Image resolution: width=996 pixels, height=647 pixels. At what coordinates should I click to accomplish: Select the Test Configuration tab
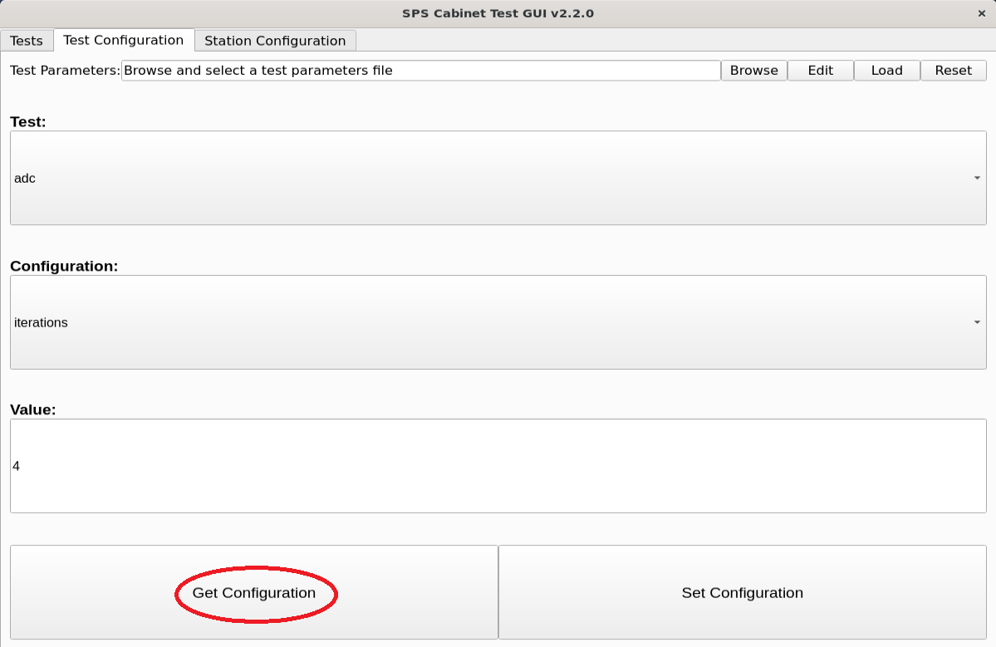[123, 40]
